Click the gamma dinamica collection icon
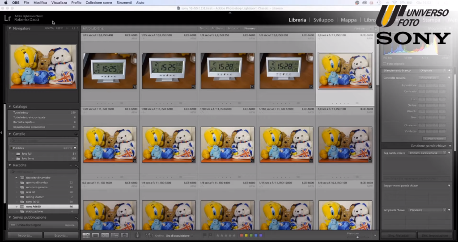Viewport: 458px width, 242px height. click(x=22, y=183)
